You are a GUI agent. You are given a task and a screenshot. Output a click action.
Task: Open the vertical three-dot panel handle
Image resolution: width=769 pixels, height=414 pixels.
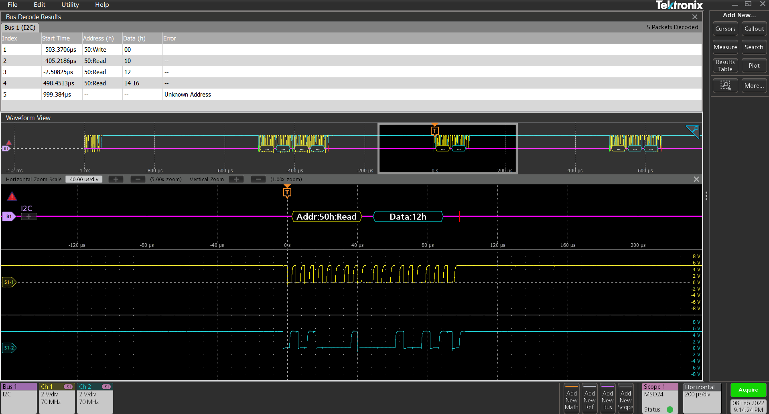point(706,196)
